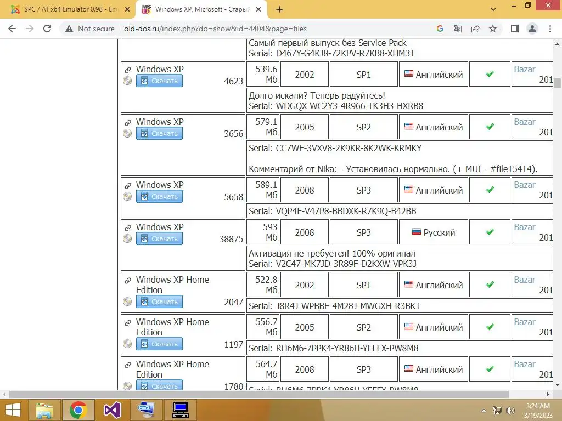
Task: Click the link icon beside Windows XP 593 MB
Action: coord(127,227)
